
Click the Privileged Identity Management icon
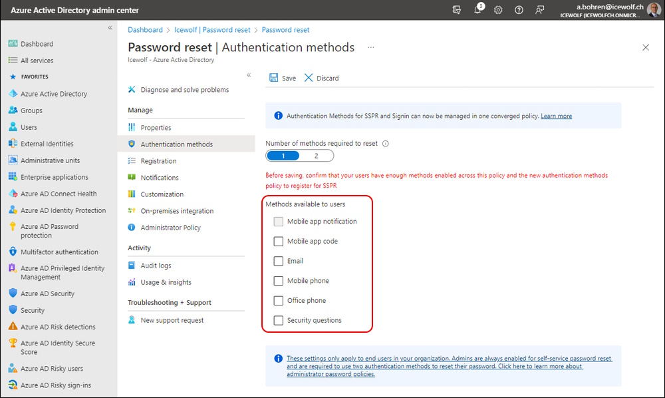point(13,268)
